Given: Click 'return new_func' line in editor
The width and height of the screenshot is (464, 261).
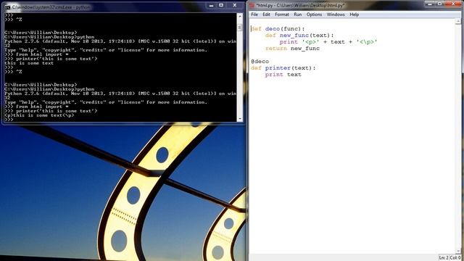Looking at the screenshot, I should point(292,49).
